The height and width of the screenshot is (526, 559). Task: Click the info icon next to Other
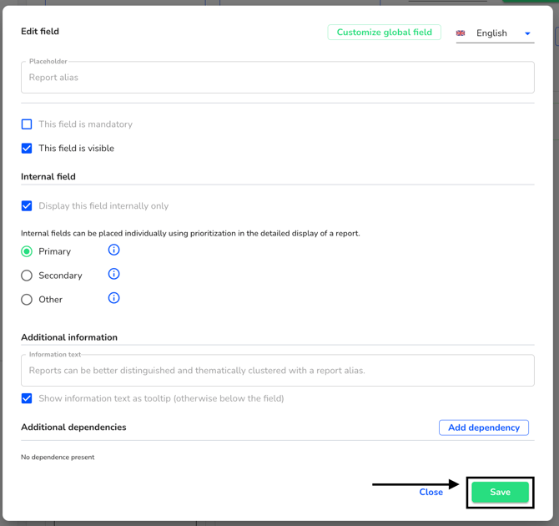click(x=114, y=298)
